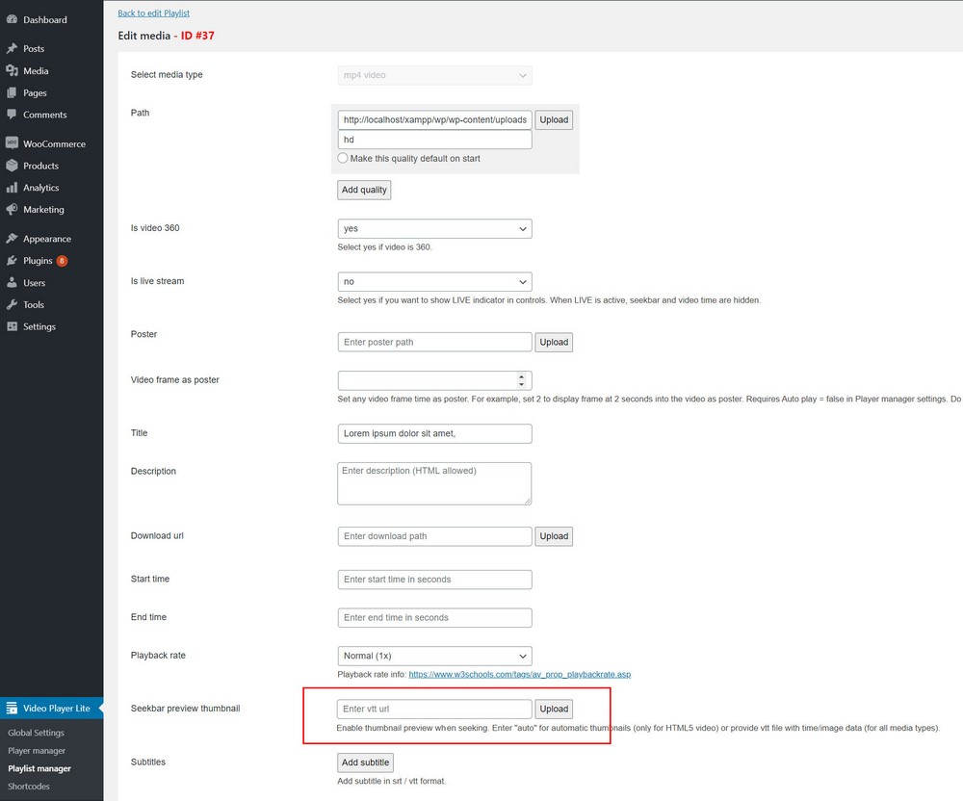Screen dimensions: 963x801
Task: Click the Dashboard icon in sidebar
Action: (x=13, y=19)
